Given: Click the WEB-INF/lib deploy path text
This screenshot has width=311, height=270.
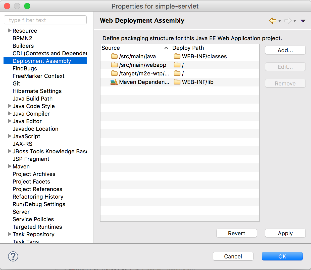Looking at the screenshot, I should (x=198, y=82).
